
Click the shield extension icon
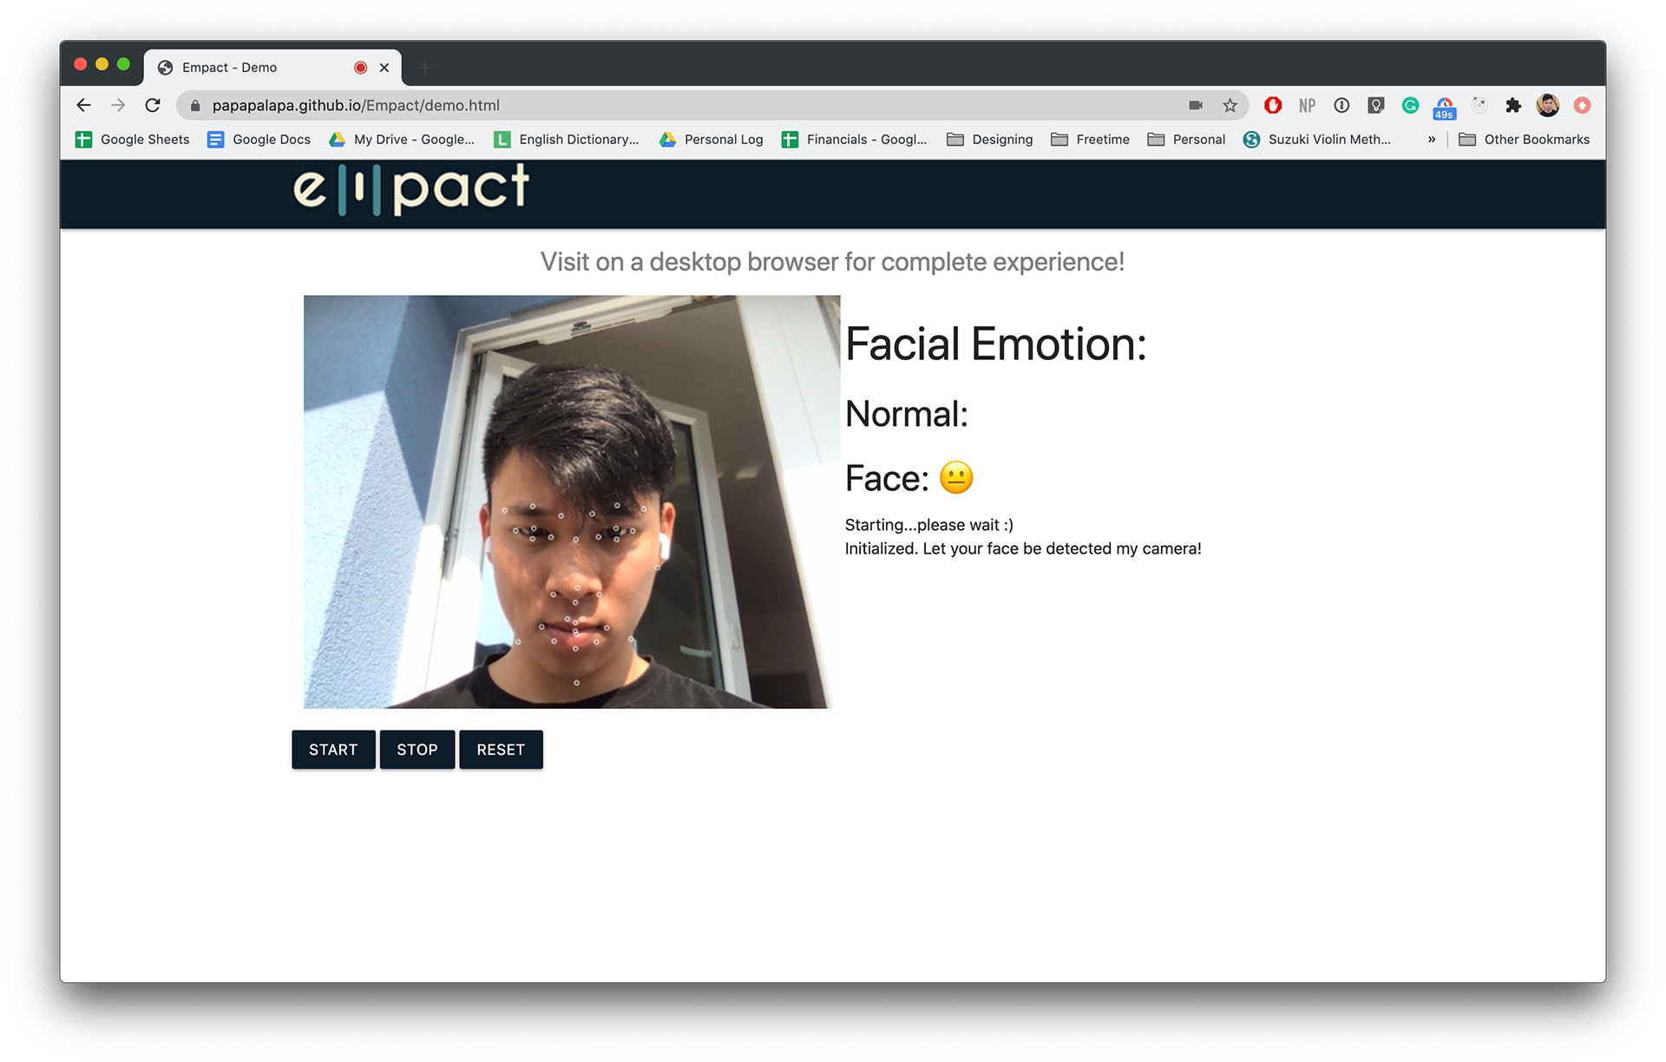click(1376, 105)
